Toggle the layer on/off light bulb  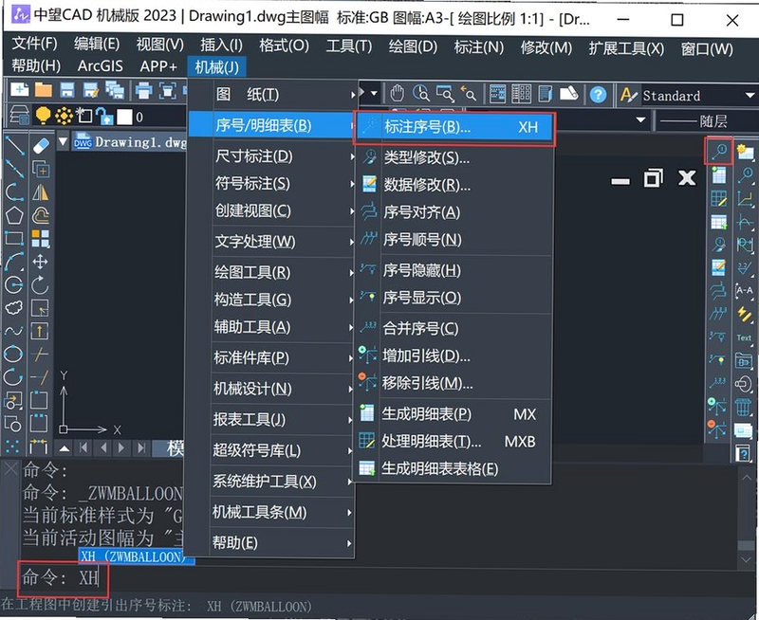pyautogui.click(x=43, y=116)
